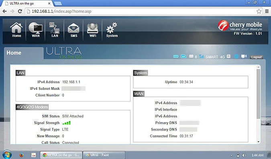The height and width of the screenshot is (159, 271).
Task: Click the LAN section header label
Action: tap(20, 73)
